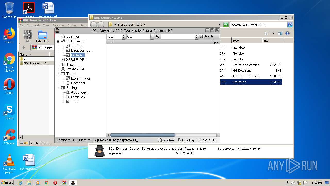Screen dimensions: 330x186
Task: Click the Internet Explorer taskbar icon
Action: [20, 182]
